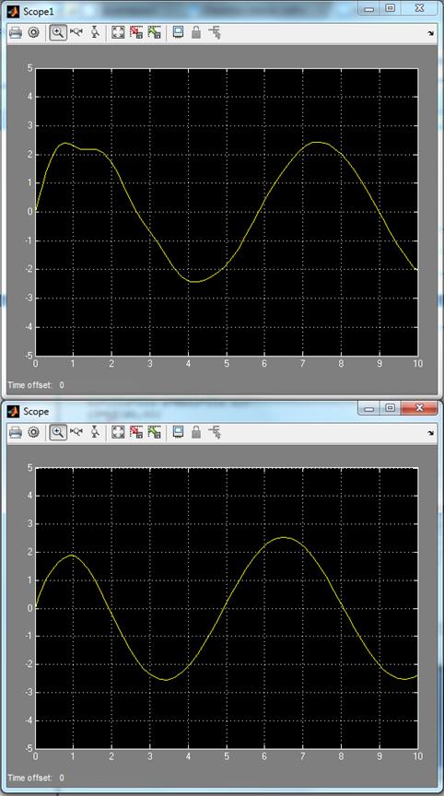
Task: Click the Autoscale icon in Scope1 toolbar
Action: pos(118,33)
